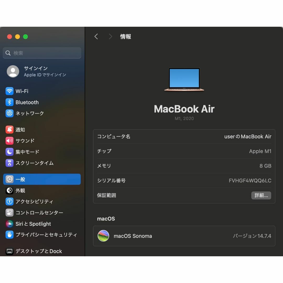Go forward with the right chevron
283x283 pixels.
point(111,36)
